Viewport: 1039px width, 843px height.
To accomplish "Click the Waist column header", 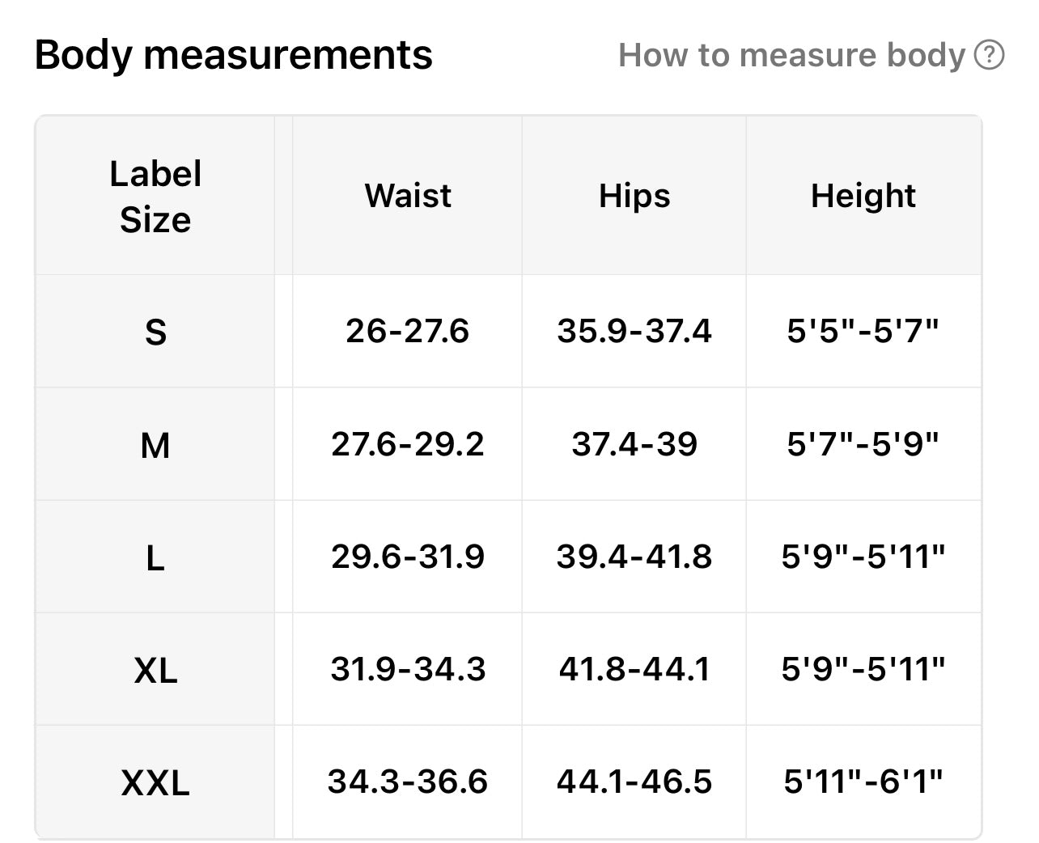I will tap(408, 196).
